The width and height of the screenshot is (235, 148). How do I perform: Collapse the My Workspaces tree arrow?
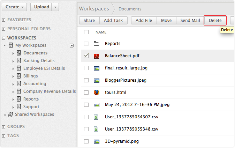click(x=5, y=45)
